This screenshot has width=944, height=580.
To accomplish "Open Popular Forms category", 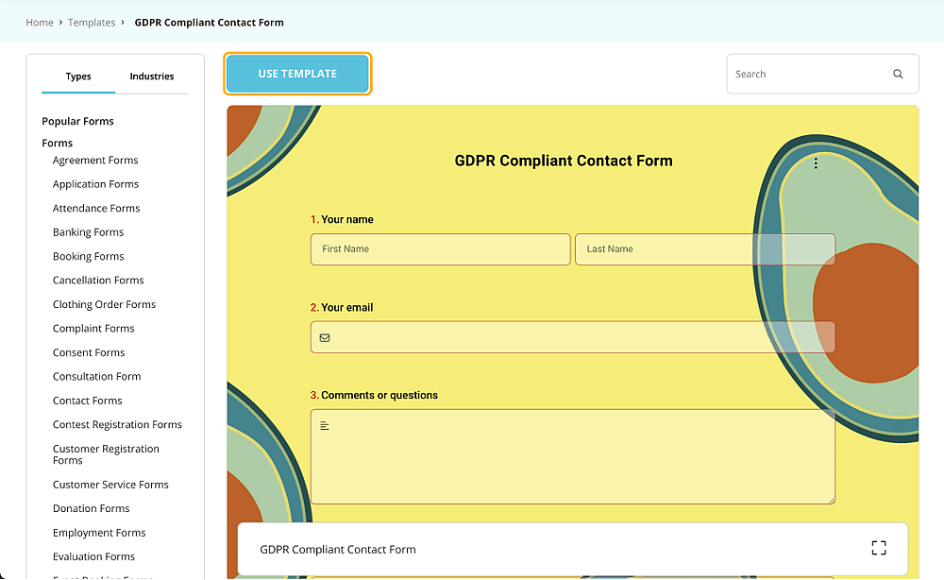I will [77, 121].
